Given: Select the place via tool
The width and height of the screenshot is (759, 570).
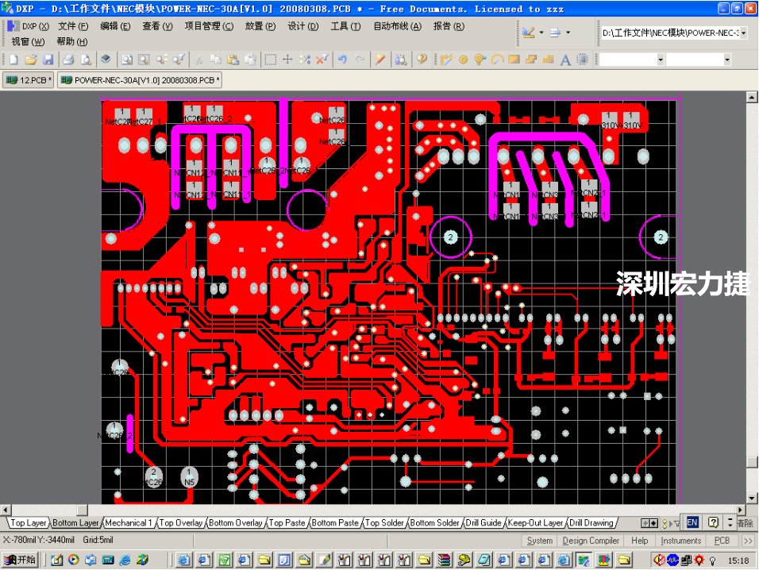Looking at the screenshot, I should point(480,59).
